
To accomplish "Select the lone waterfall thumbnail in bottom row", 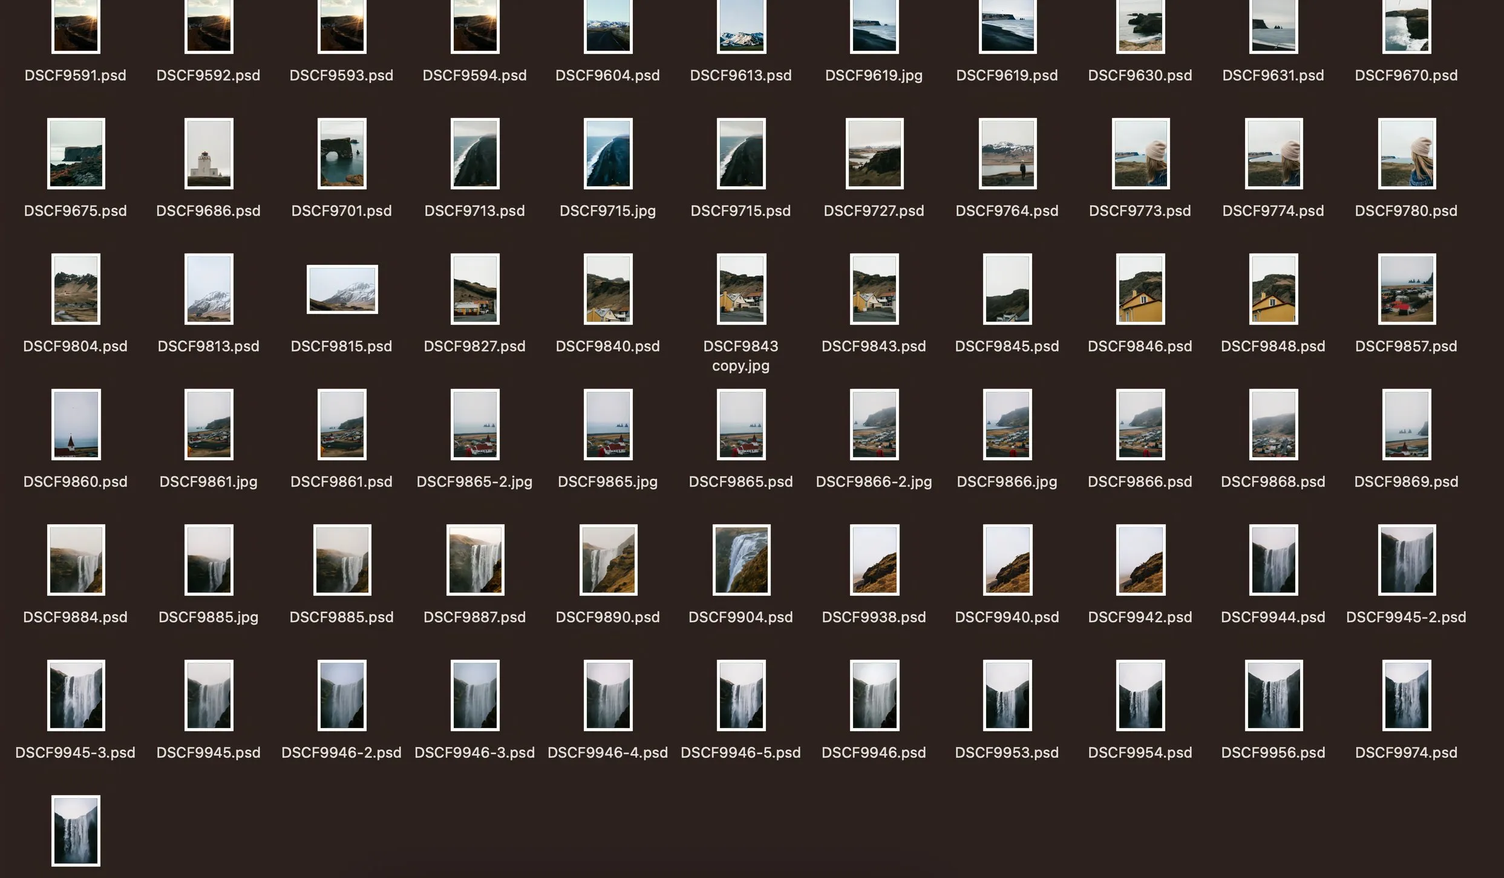I will tap(75, 831).
